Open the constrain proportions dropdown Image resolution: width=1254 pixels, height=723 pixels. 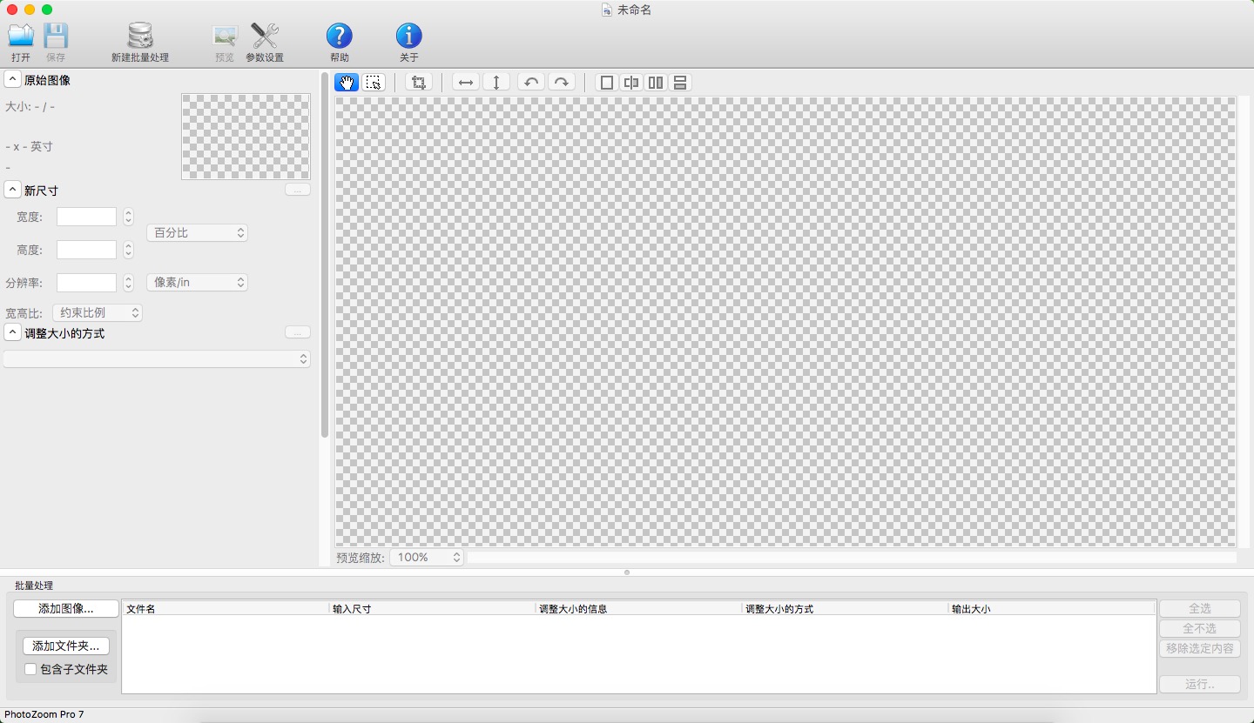click(97, 312)
